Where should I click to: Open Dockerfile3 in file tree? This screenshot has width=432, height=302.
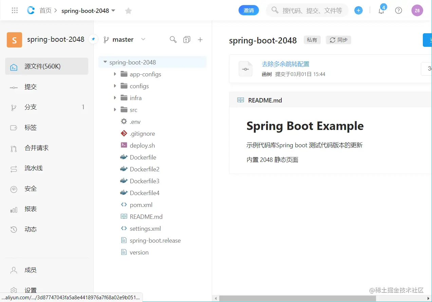[145, 181]
